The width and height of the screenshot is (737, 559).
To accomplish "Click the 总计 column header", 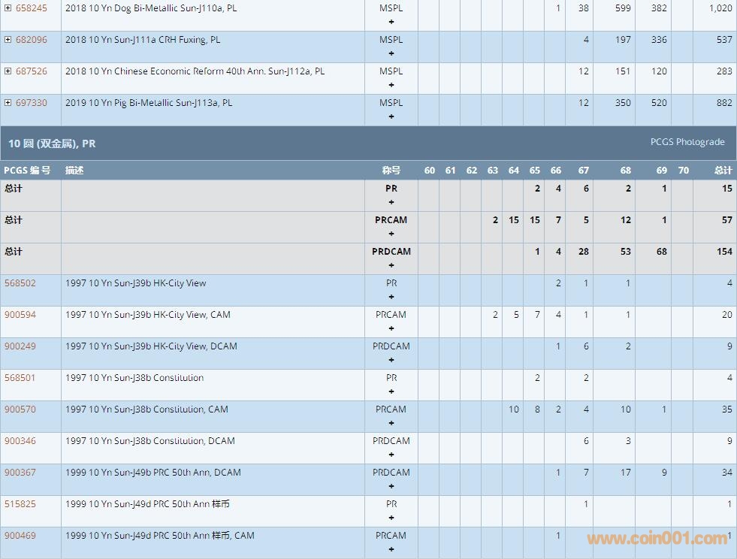I will [723, 171].
